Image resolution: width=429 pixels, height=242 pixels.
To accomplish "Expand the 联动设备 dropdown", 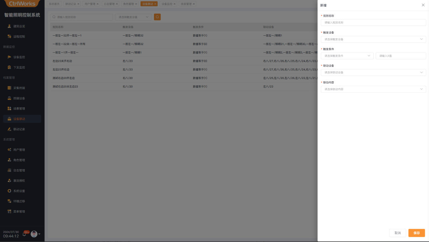I will pos(373,73).
